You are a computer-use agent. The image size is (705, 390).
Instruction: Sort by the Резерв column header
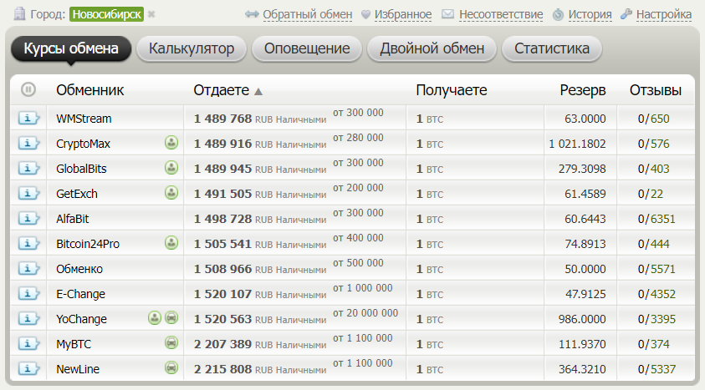pyautogui.click(x=583, y=90)
